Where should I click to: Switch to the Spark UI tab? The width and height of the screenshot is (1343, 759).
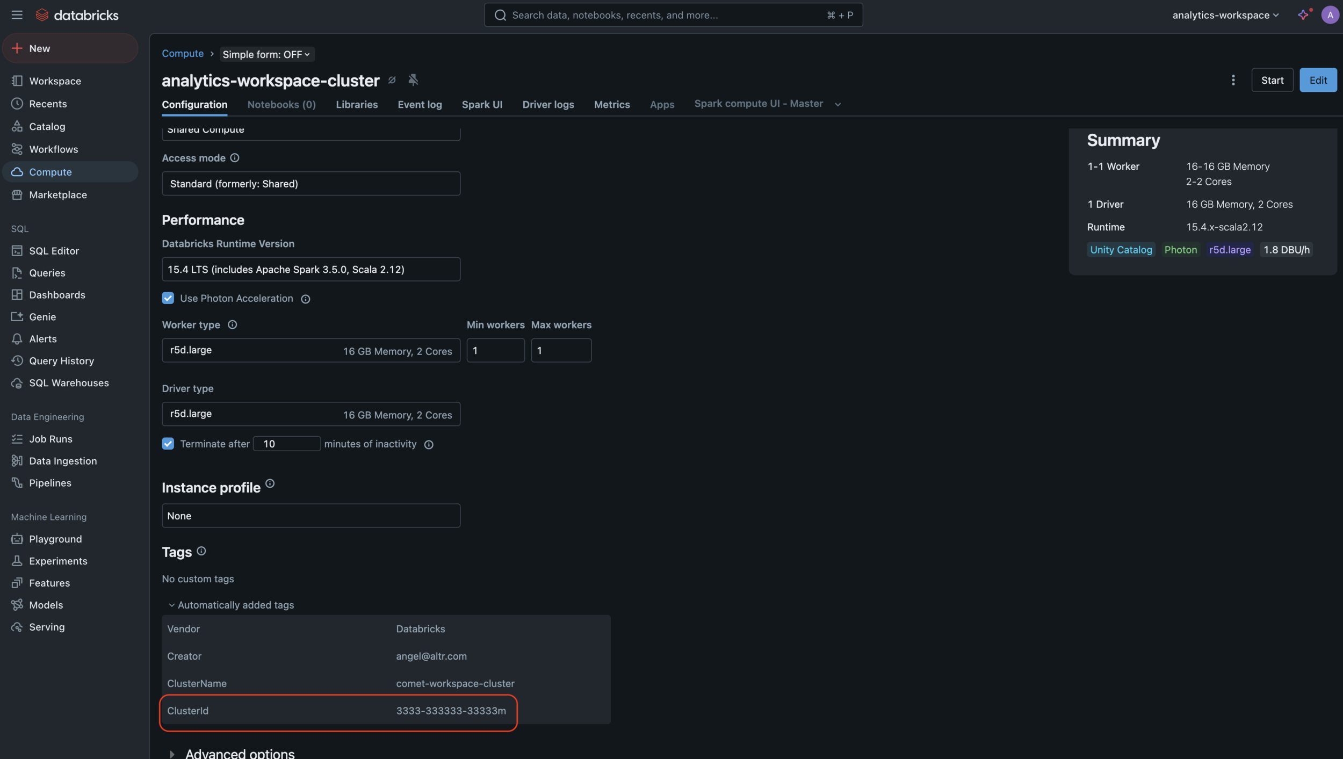pos(482,105)
